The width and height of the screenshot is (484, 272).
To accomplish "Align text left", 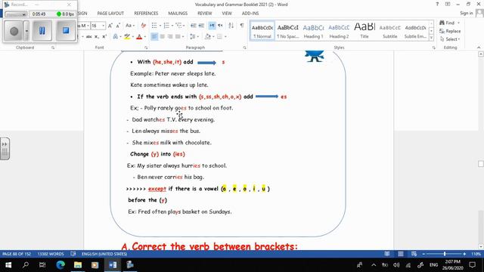I will (154, 37).
